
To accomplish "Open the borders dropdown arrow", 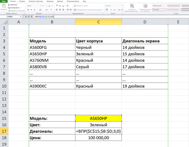I will (x=43, y=10).
